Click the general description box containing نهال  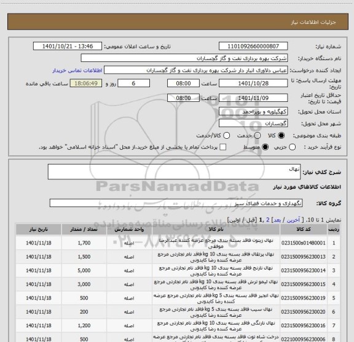(174, 172)
